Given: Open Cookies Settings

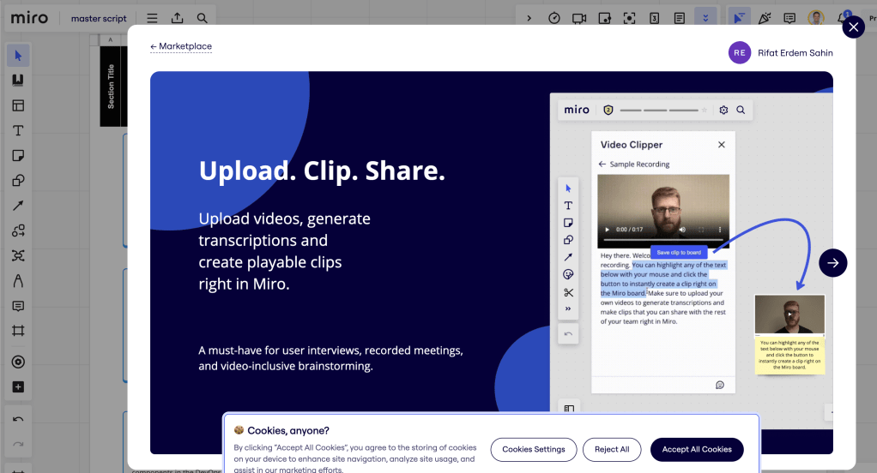Looking at the screenshot, I should [x=534, y=450].
